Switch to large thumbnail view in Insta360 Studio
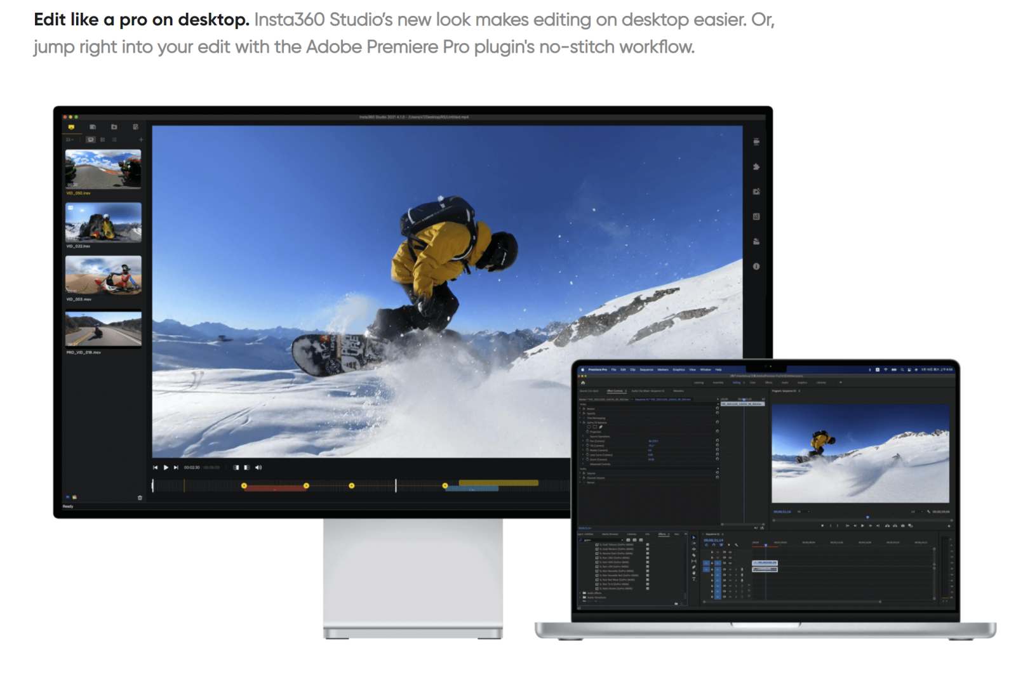 [91, 140]
